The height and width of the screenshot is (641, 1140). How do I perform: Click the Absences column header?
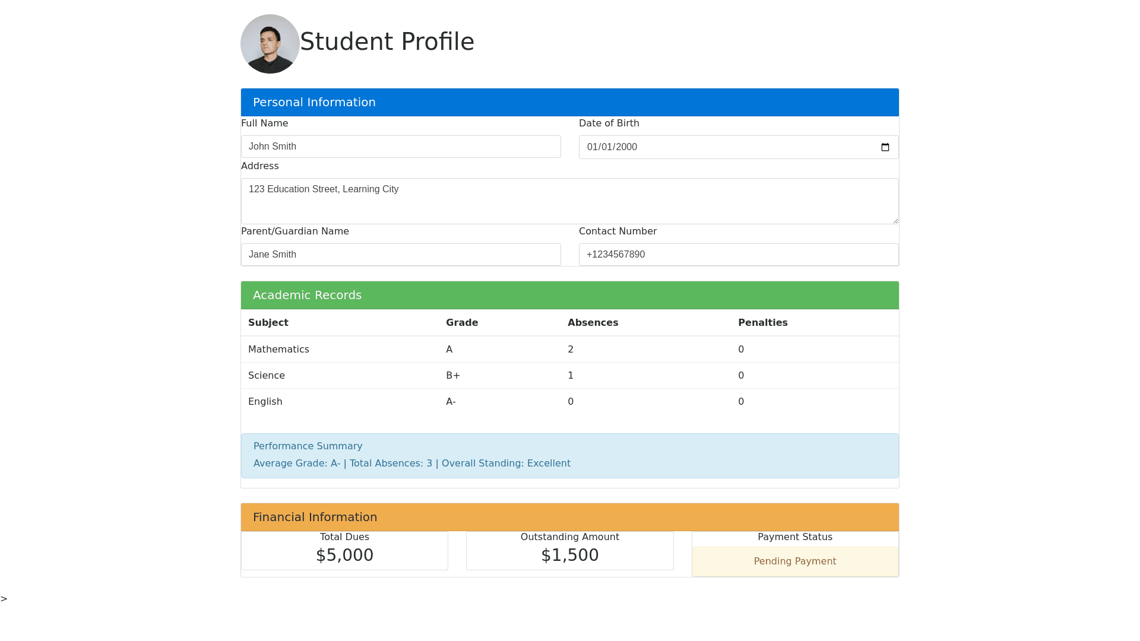coord(593,323)
